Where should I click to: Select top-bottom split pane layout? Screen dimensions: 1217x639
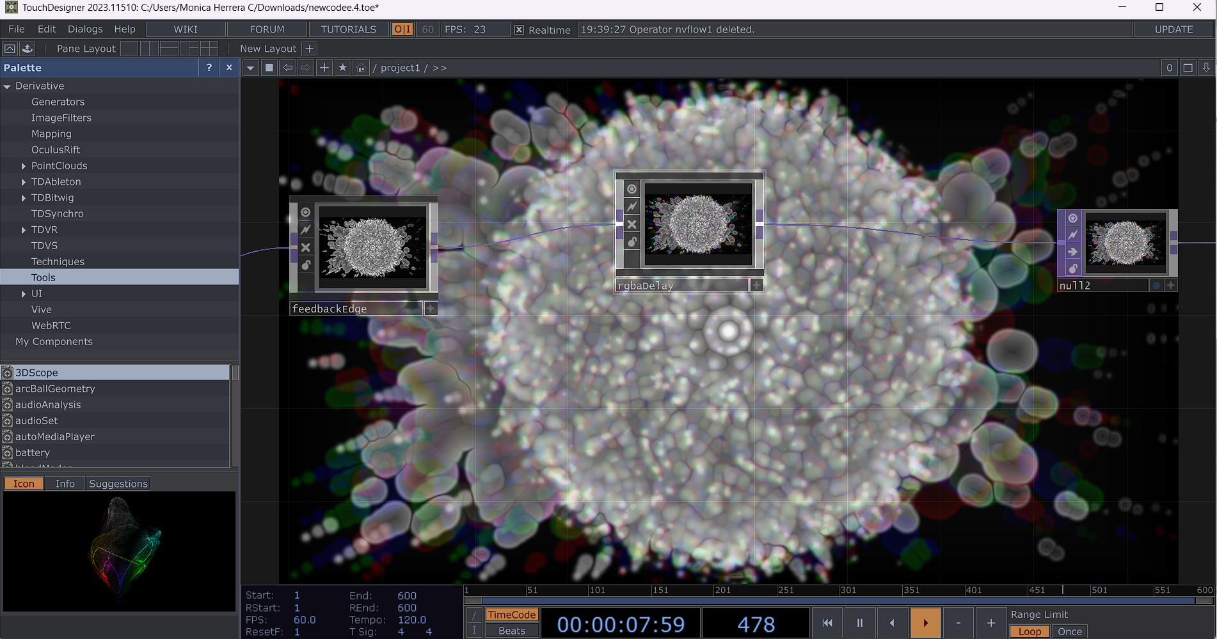169,49
